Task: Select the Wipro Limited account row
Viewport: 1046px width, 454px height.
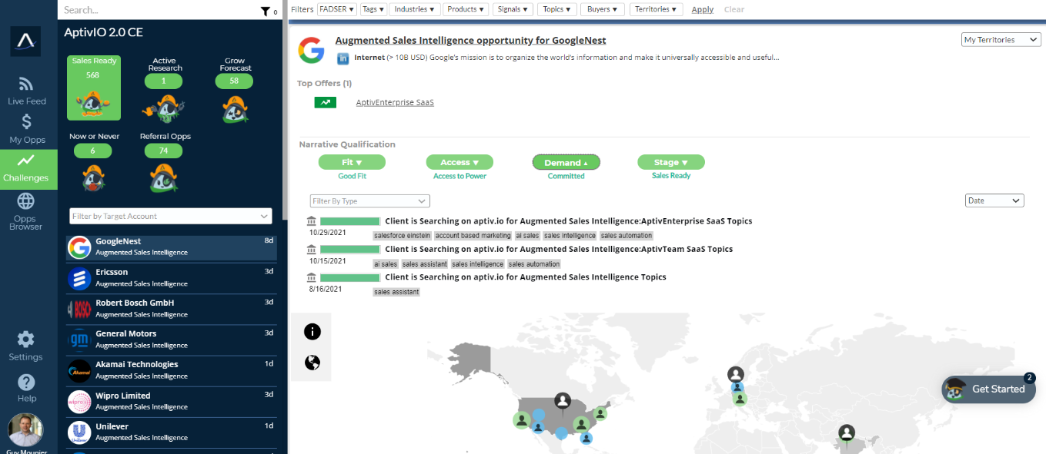Action: pos(171,402)
